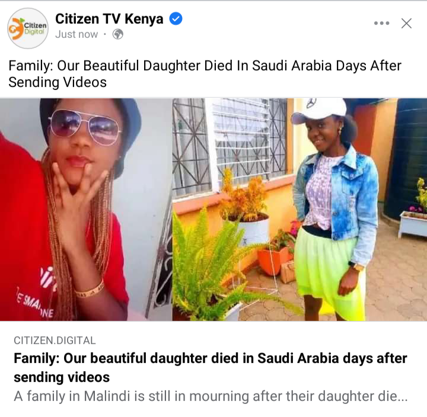
Task: Open the Citizen TV Kenya page name
Action: click(109, 19)
